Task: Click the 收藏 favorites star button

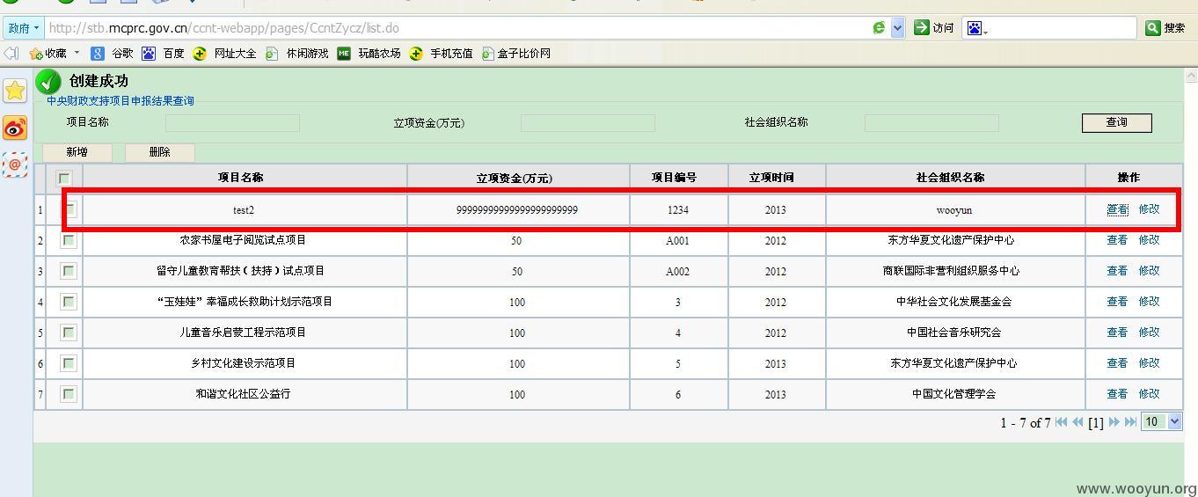Action: coord(48,54)
